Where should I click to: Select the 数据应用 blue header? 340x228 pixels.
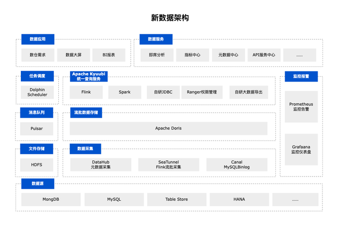[x=38, y=39]
